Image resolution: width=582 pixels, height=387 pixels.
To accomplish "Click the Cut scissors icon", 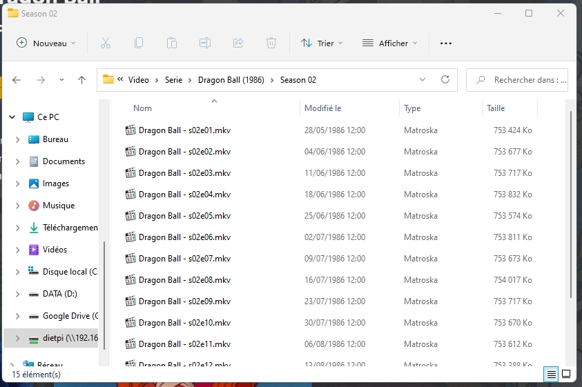I will point(106,43).
